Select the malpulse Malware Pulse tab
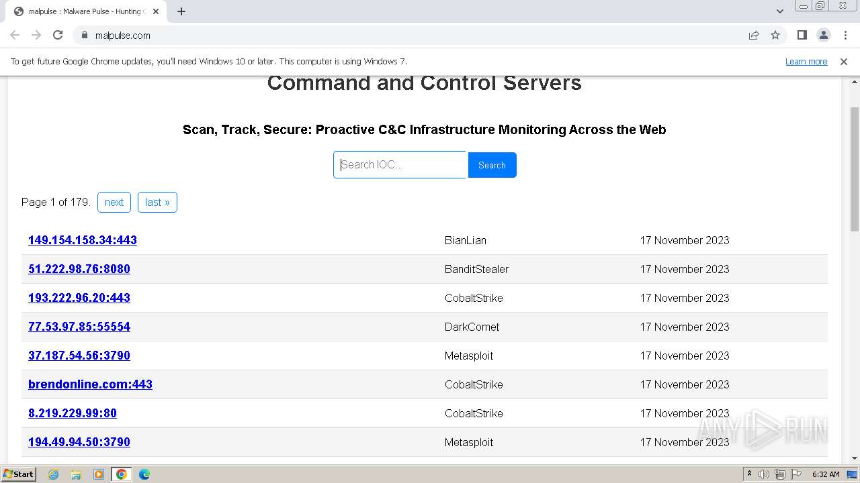 click(x=84, y=11)
